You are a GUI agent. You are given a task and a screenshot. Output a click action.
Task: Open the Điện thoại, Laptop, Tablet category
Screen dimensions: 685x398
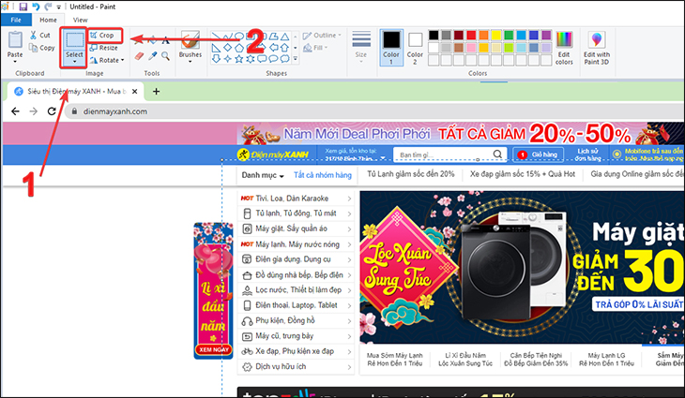point(296,305)
